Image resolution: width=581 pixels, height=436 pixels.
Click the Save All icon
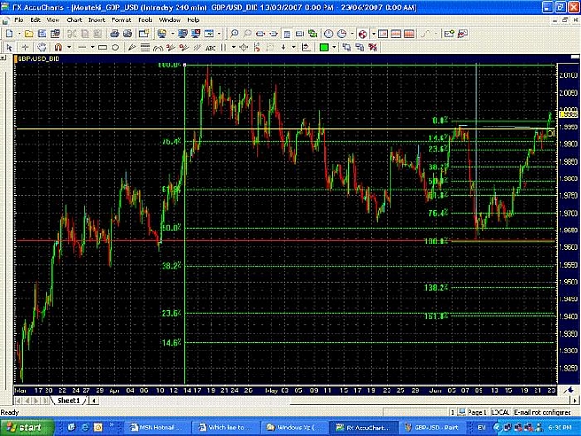pyautogui.click(x=56, y=33)
